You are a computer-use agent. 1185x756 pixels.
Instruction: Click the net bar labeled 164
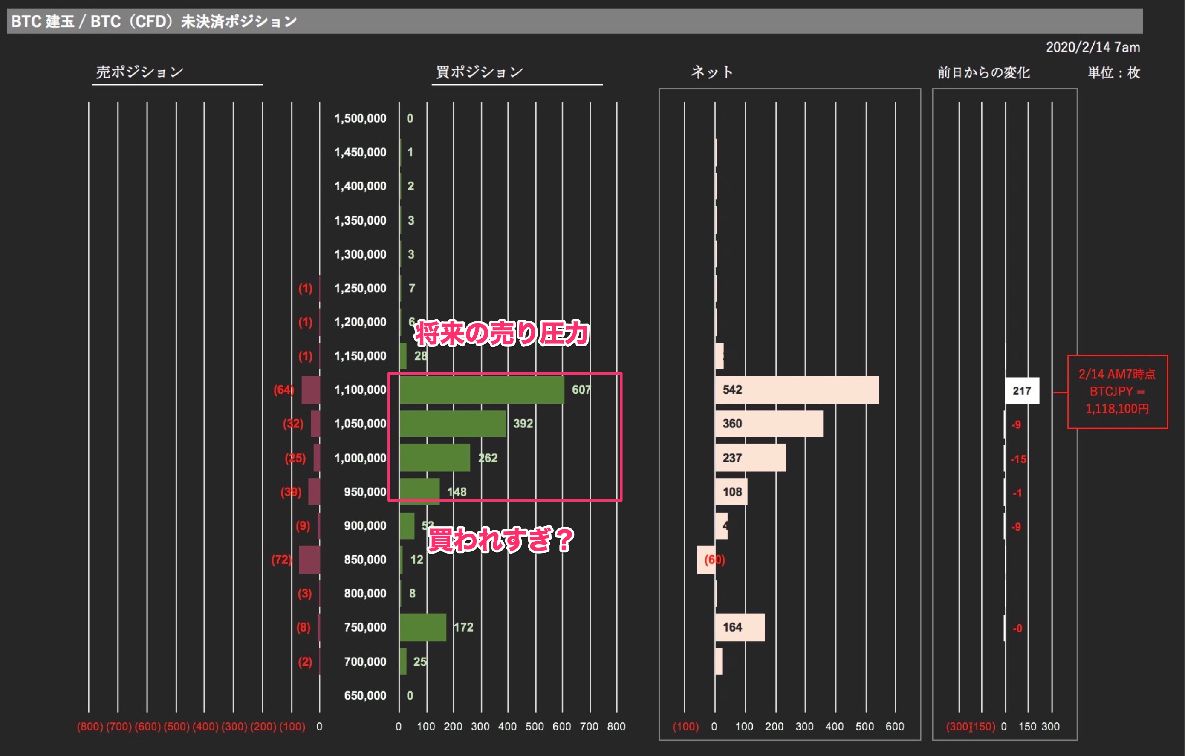tap(740, 627)
